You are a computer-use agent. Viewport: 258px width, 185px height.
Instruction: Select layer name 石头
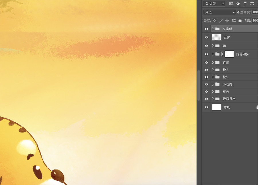(x=226, y=91)
